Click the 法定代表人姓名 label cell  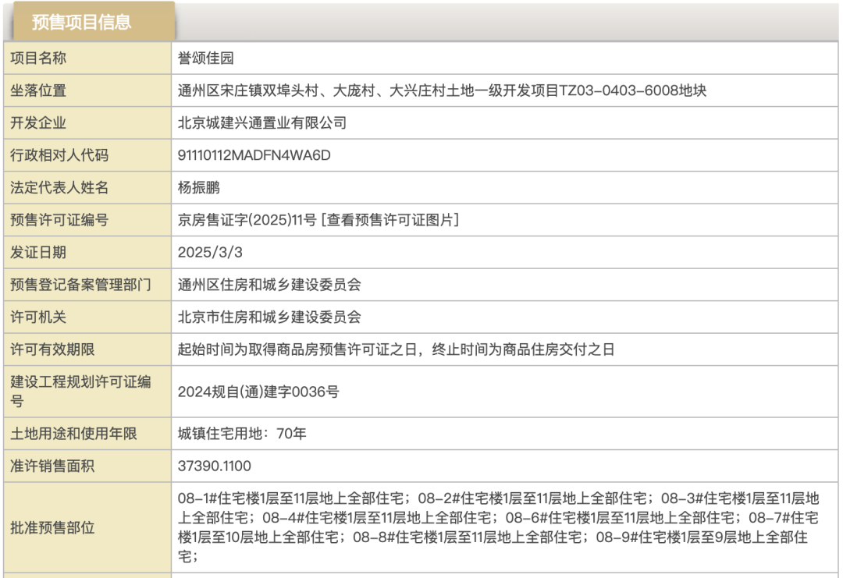point(87,187)
